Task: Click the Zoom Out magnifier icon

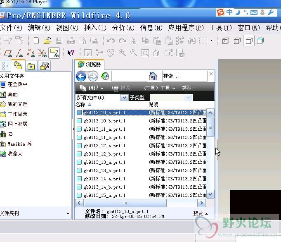Action: tap(134, 53)
